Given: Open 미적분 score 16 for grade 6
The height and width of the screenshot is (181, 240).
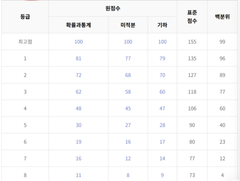Looking at the screenshot, I should 128,142.
